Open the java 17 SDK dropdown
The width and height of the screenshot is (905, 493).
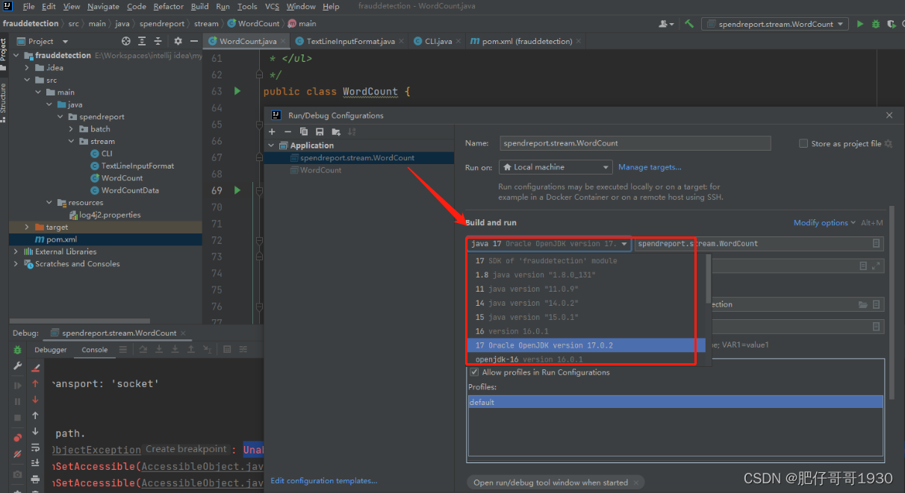(550, 244)
